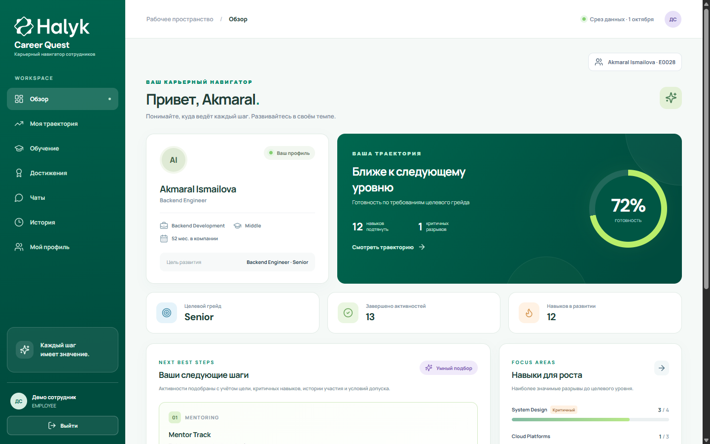This screenshot has height=444, width=710.
Task: Click the Демо сотрудник avatar in sidebar
Action: pyautogui.click(x=19, y=401)
